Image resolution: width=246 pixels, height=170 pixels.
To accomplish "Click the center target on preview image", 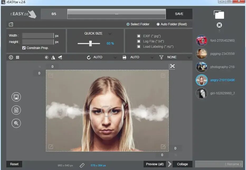I will [107, 111].
